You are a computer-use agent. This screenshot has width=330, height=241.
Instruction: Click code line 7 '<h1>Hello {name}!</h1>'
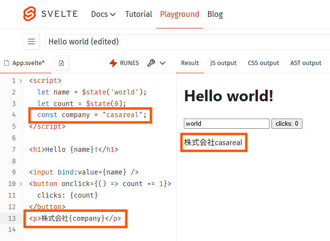74,149
